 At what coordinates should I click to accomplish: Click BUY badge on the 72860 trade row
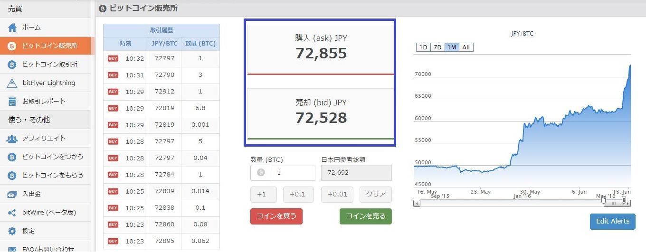(113, 224)
